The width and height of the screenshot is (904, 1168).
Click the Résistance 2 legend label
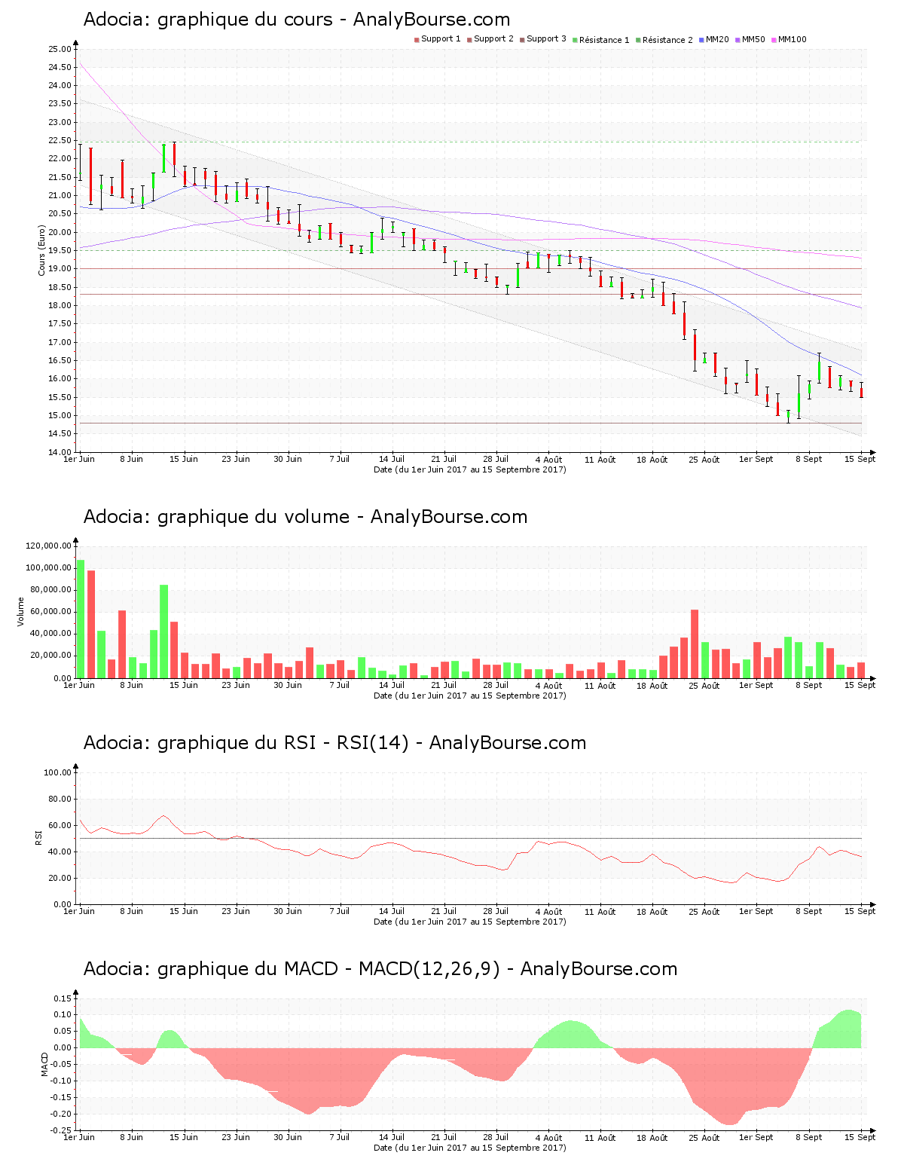[667, 39]
